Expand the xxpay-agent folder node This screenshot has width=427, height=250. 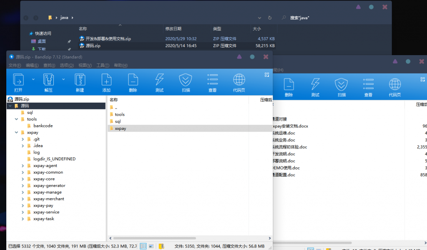coord(23,166)
